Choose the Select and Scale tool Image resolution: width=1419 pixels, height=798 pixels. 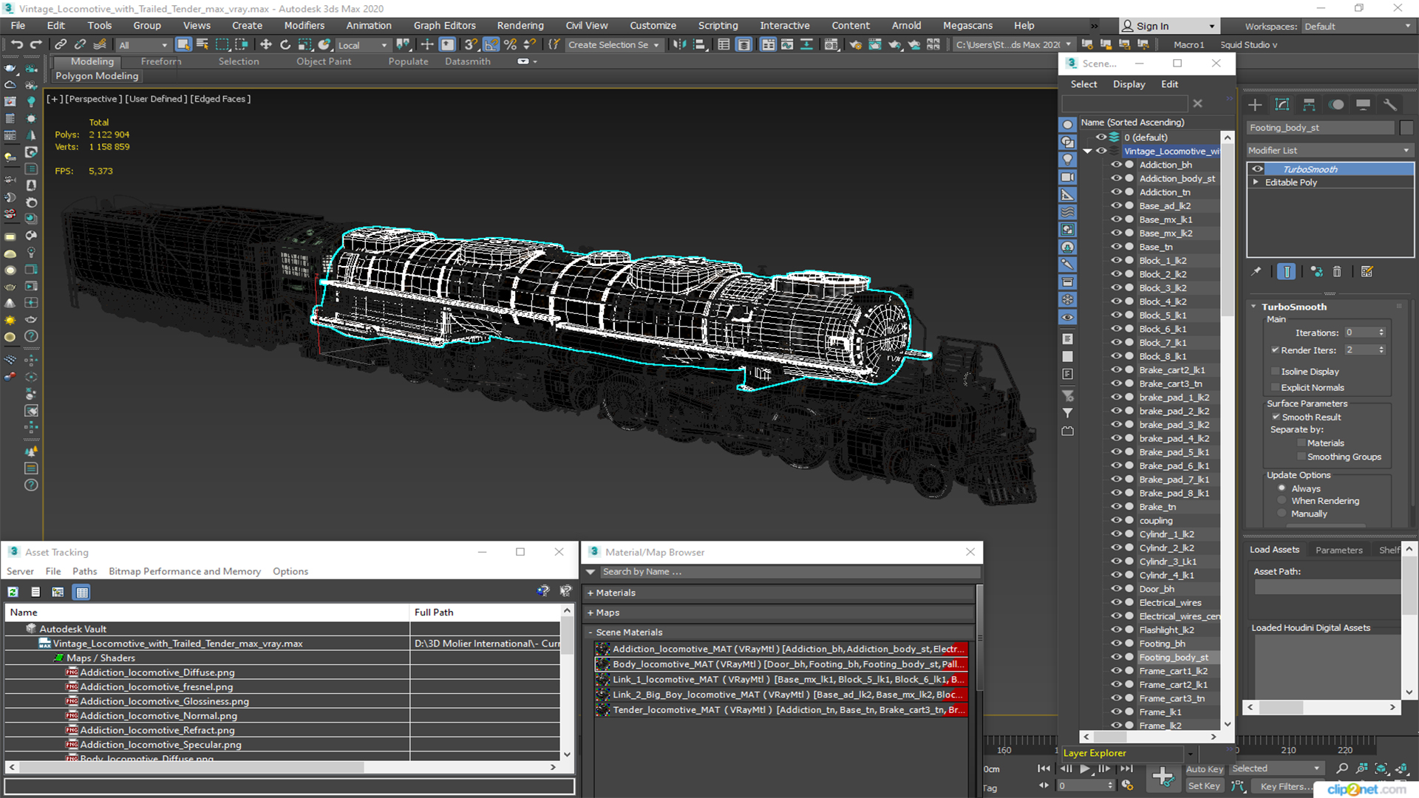(x=304, y=44)
